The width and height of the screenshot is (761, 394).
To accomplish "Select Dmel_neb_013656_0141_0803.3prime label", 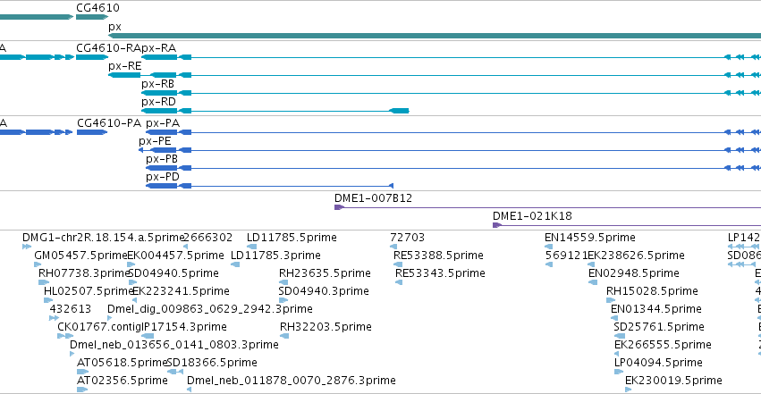I will coord(174,345).
